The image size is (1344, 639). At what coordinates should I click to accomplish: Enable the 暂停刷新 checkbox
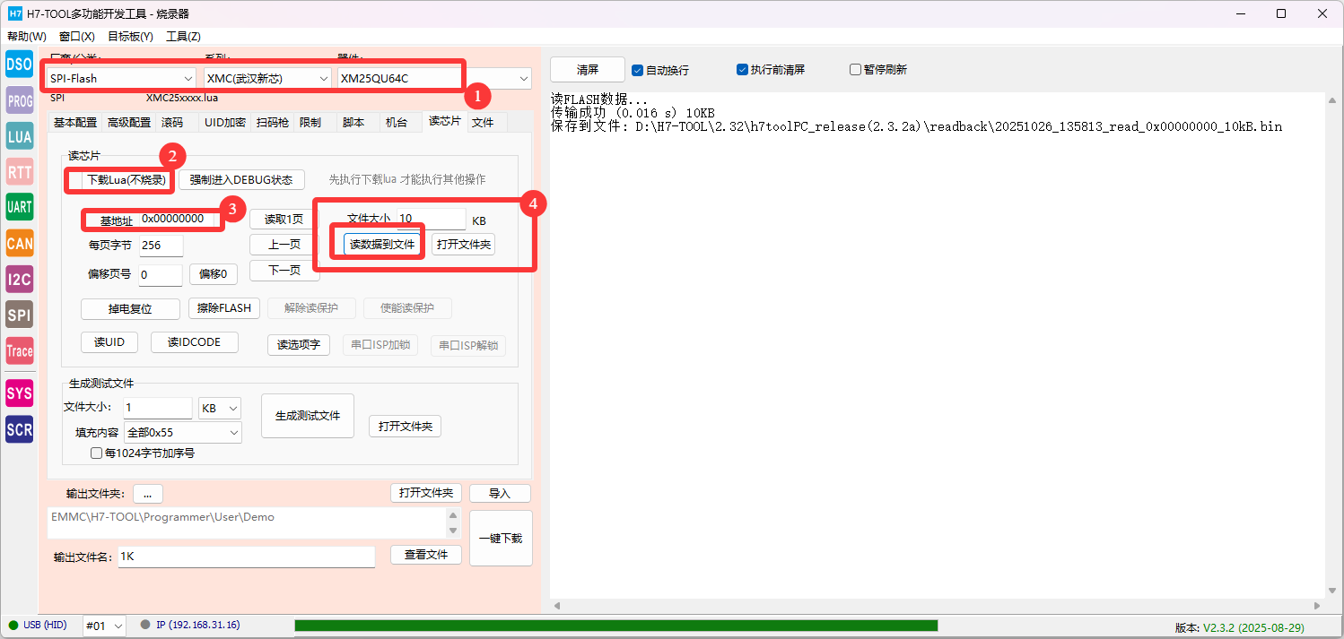coord(855,70)
